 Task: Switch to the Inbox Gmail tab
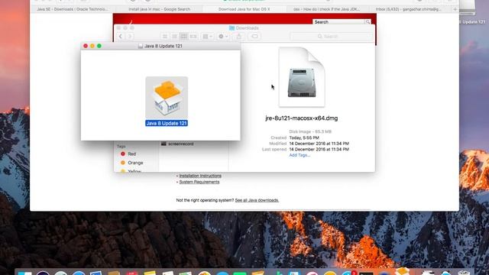coord(409,9)
